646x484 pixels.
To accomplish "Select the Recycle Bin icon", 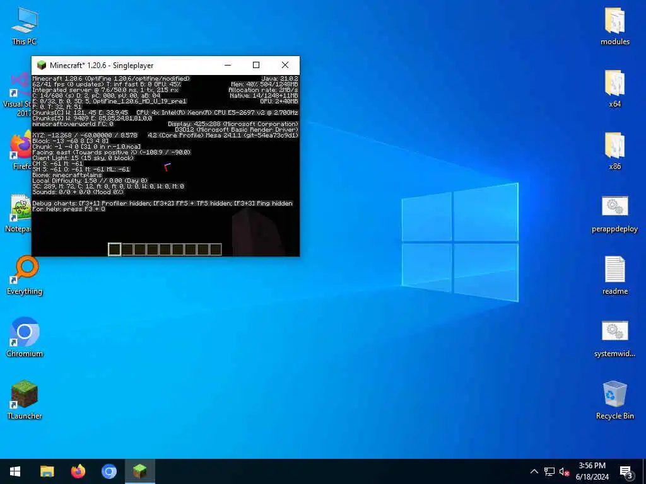I will click(x=614, y=400).
